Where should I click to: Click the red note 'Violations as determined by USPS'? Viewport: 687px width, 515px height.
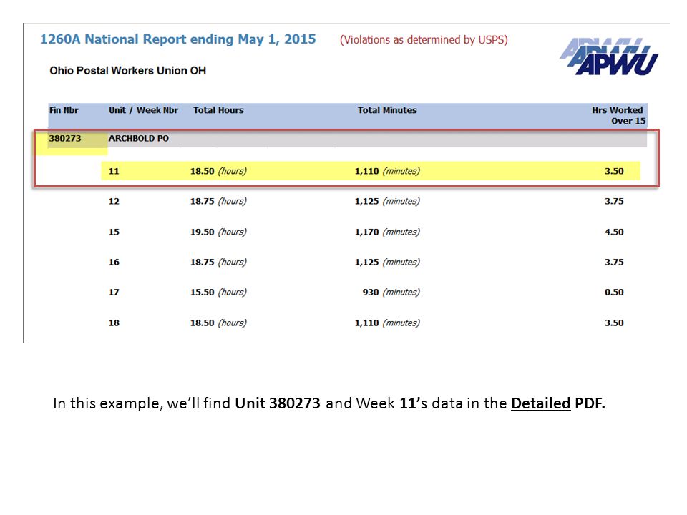(x=424, y=40)
